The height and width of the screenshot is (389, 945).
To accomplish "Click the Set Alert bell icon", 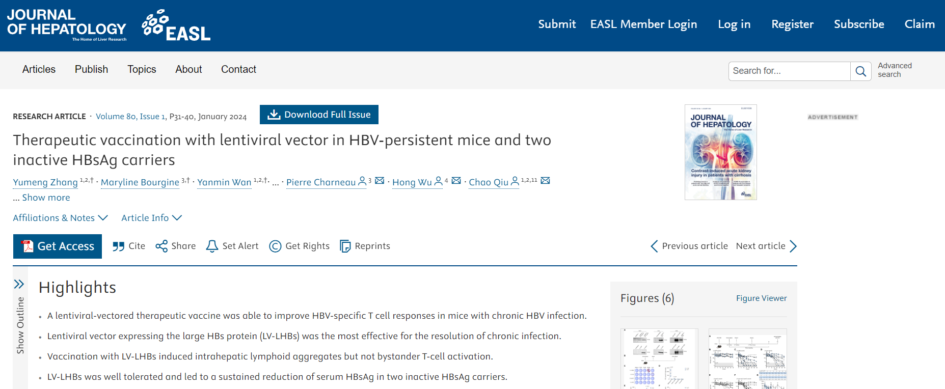I will click(212, 246).
